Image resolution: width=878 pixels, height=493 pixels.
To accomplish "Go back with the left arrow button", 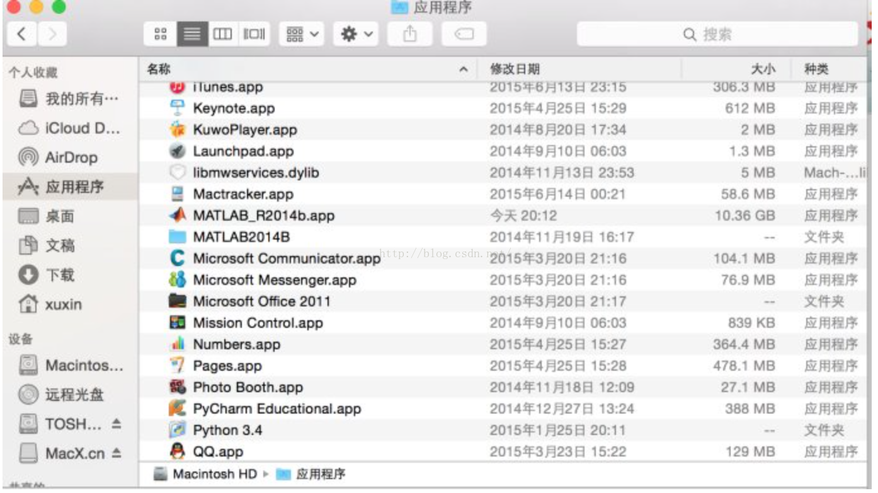I will click(21, 34).
